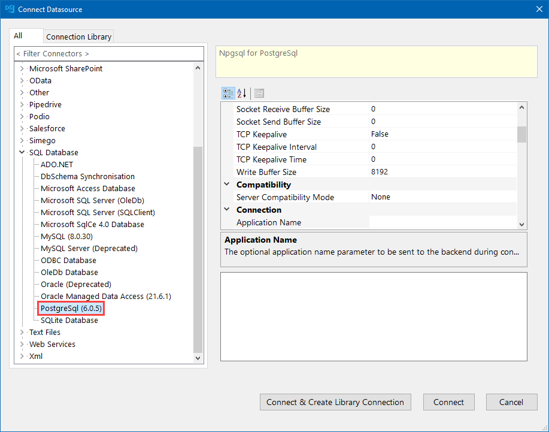Select MySQL (8.0.30) connector

pos(66,236)
